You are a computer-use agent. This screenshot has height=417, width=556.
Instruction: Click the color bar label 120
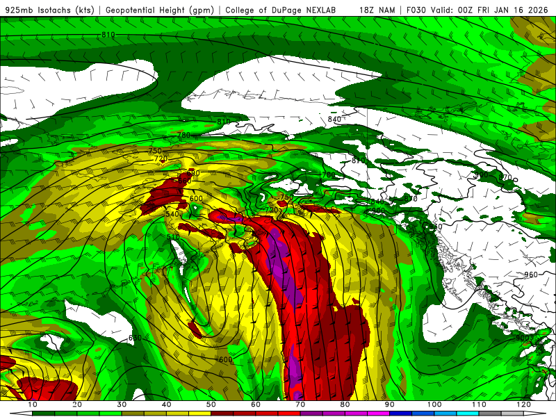[x=524, y=404]
